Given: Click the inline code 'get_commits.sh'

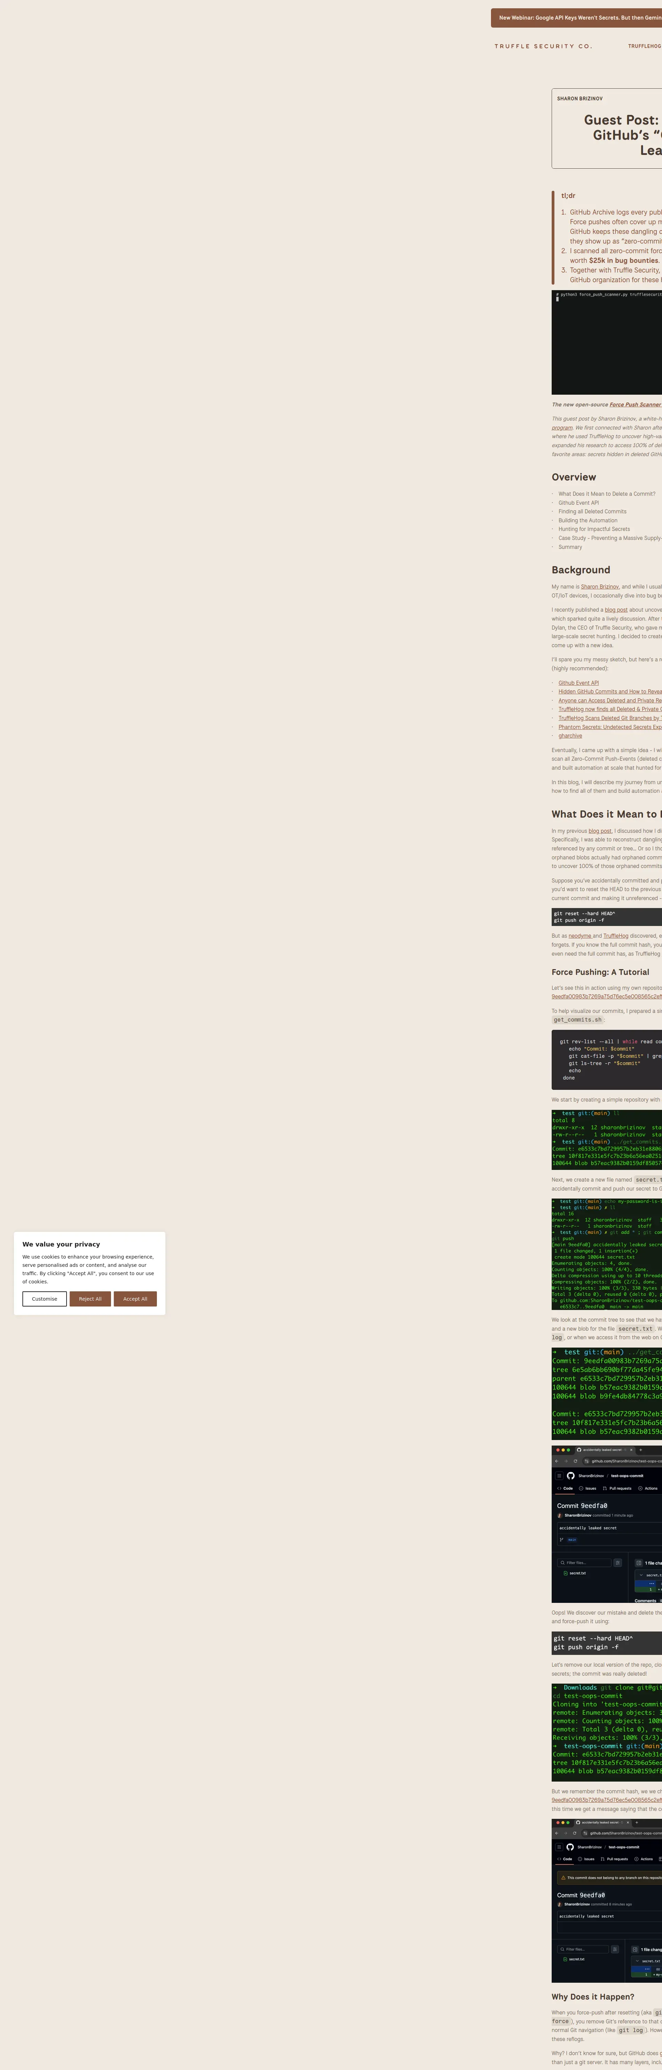Looking at the screenshot, I should tap(578, 1020).
